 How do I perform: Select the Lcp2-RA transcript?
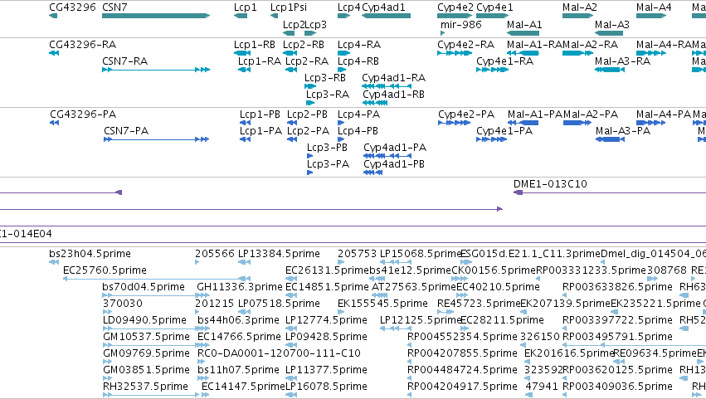point(291,70)
